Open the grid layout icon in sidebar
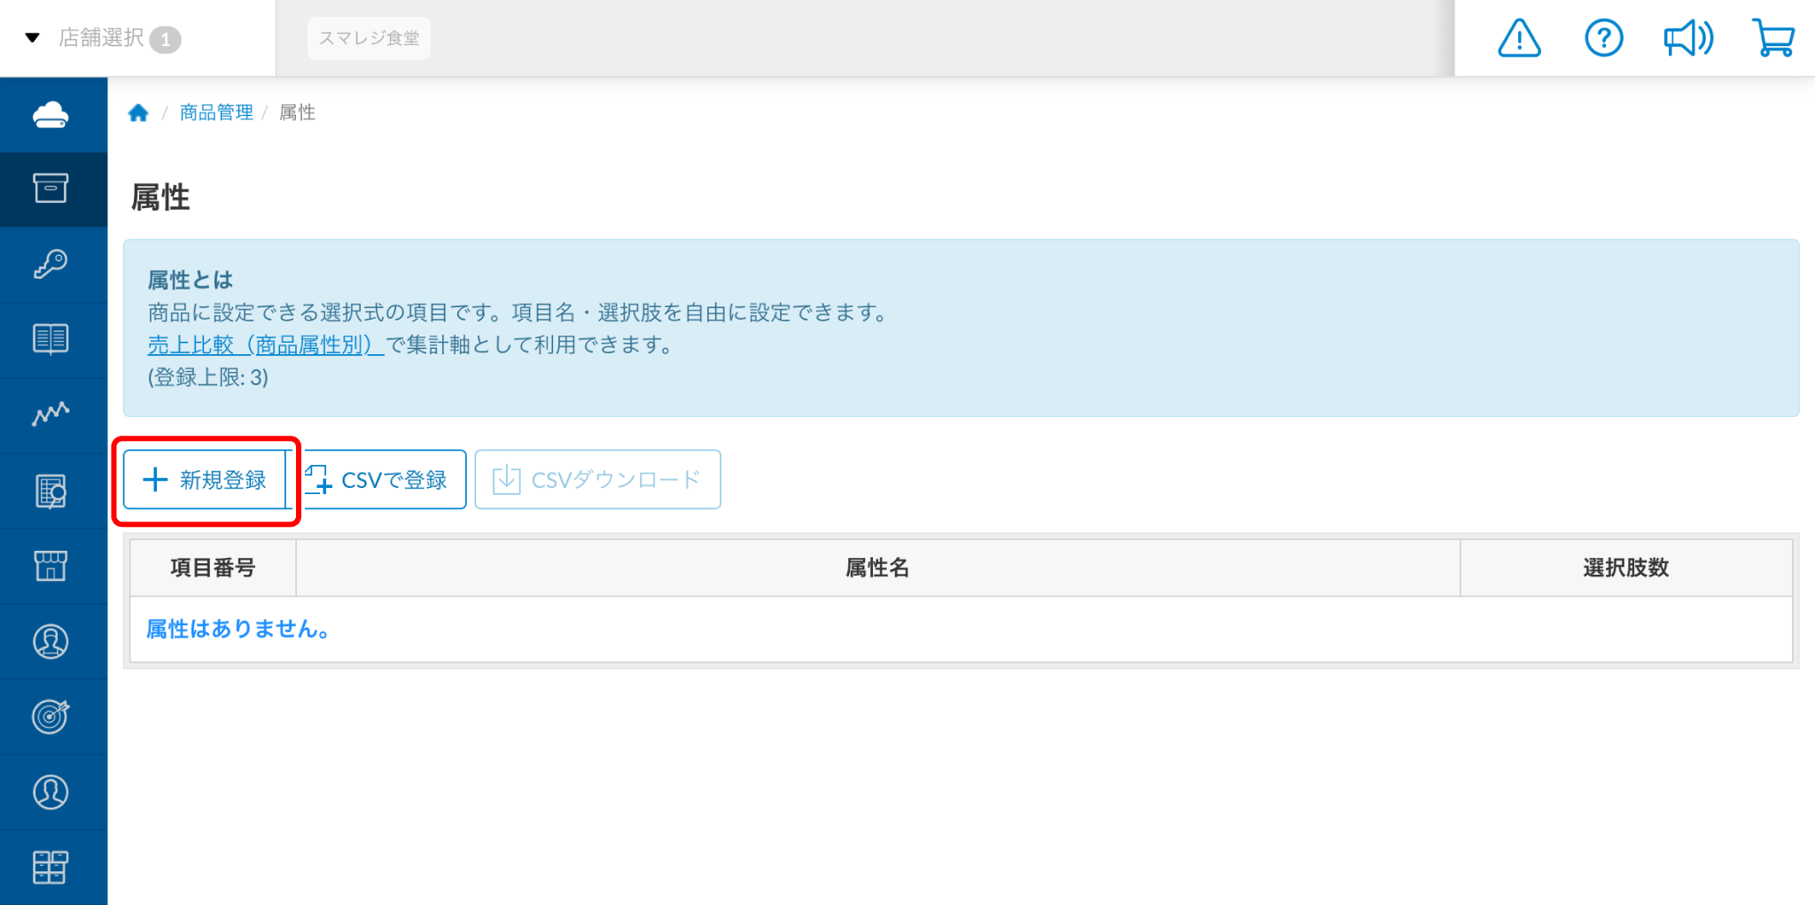 (x=51, y=867)
